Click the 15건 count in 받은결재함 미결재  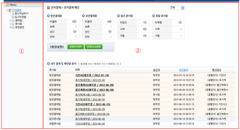click(x=74, y=22)
